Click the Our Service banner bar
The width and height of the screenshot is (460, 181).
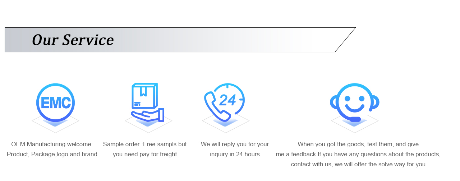180,40
